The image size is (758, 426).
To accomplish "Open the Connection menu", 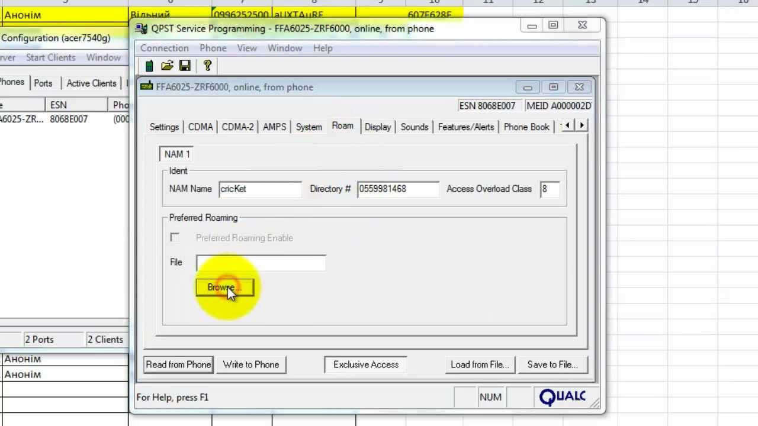I will [x=165, y=48].
